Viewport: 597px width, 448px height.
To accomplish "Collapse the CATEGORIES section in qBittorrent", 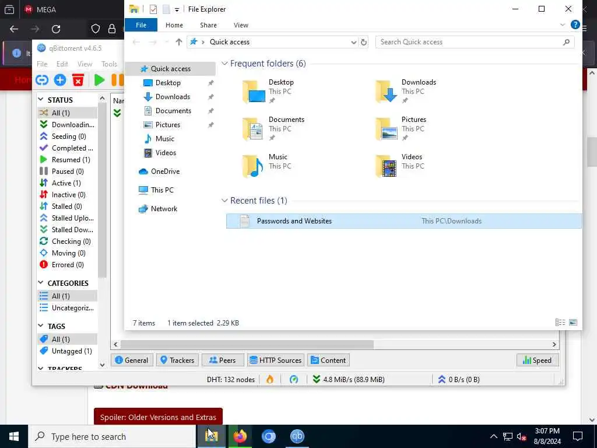I will (41, 283).
